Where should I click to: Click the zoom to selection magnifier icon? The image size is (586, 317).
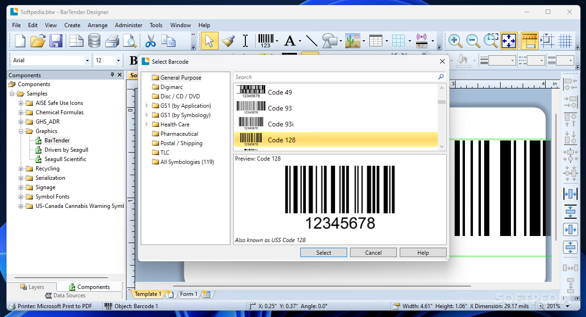click(491, 41)
